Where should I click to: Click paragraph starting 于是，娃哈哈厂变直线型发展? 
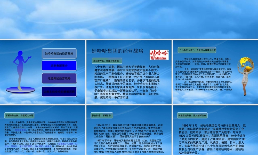pos(204,74)
